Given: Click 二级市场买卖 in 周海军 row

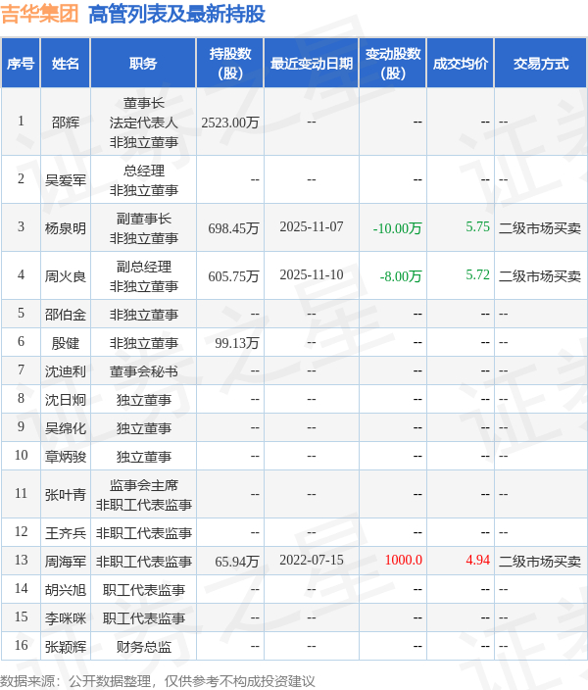Looking at the screenshot, I should coord(540,562).
